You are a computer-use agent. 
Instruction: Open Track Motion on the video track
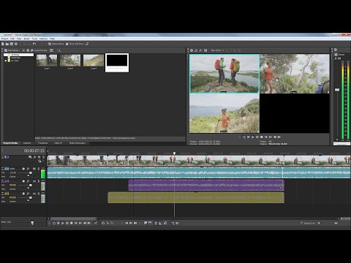30,157
